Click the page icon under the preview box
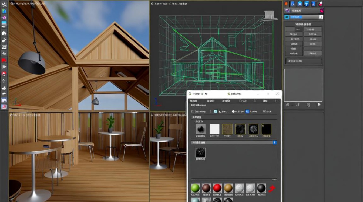Image resolution: width=363 pixels, height=202 pixels. pos(308,105)
